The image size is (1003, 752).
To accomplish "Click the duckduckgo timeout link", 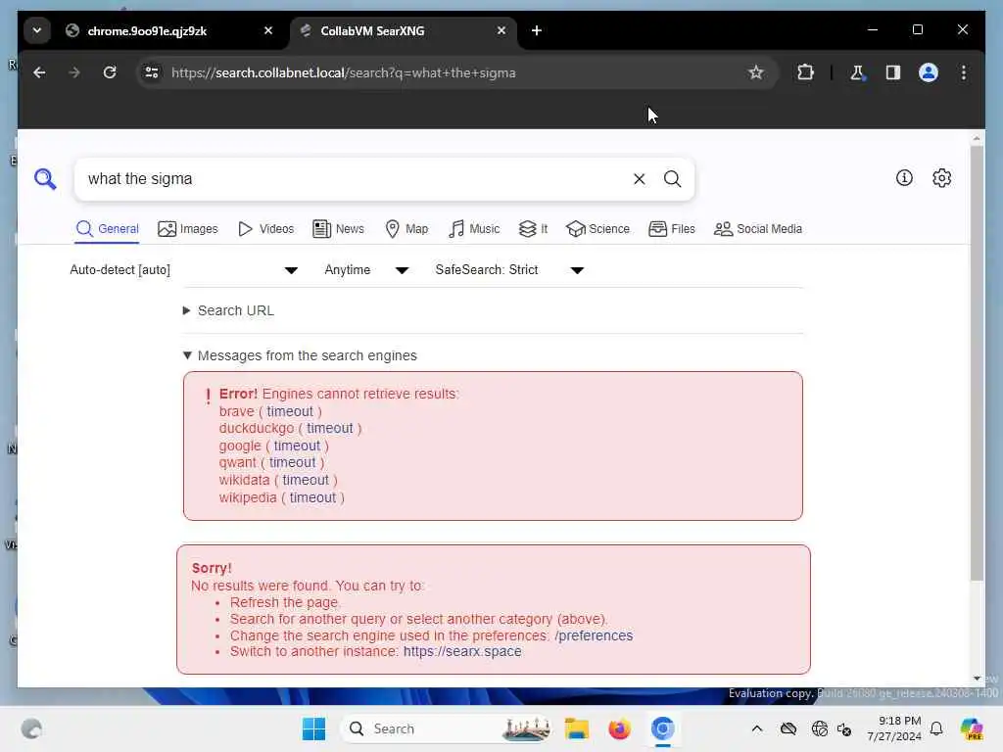I will [x=329, y=428].
